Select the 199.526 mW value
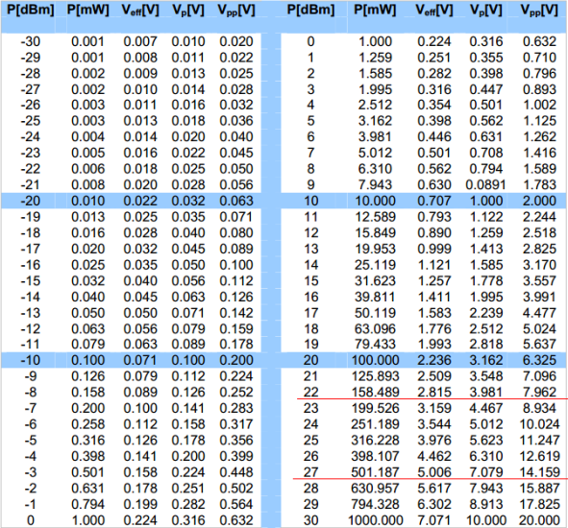 pyautogui.click(x=375, y=409)
